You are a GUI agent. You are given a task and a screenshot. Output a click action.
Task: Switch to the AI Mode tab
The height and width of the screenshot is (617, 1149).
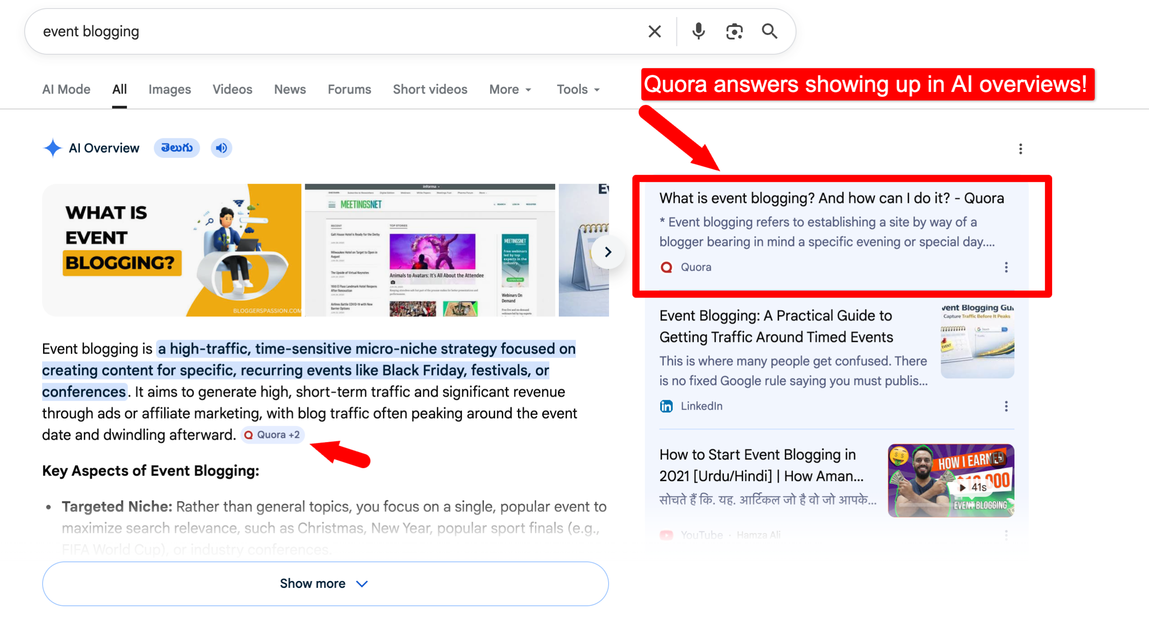(x=66, y=89)
